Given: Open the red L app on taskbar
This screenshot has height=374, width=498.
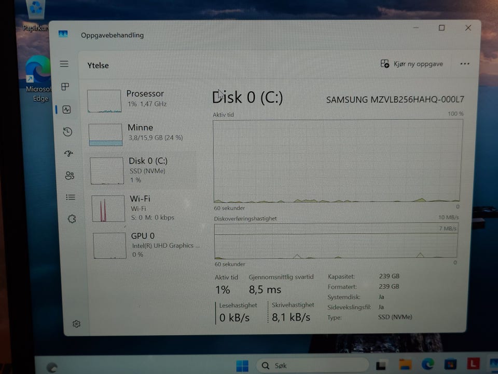Looking at the screenshot, I should click(473, 363).
